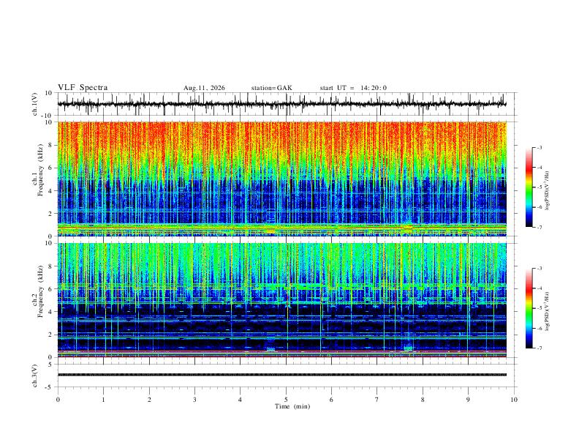Click the Aug.11, 2026 date label
Viewport: 579px width, 448px height.
(x=204, y=88)
